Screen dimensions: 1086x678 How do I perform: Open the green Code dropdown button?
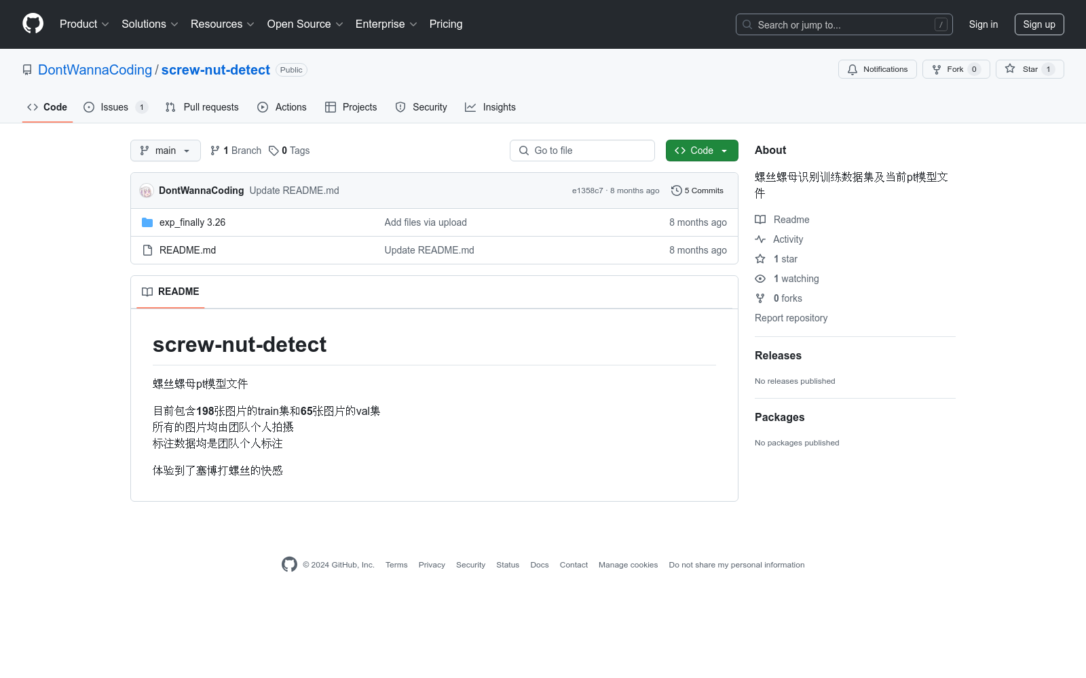pyautogui.click(x=702, y=151)
